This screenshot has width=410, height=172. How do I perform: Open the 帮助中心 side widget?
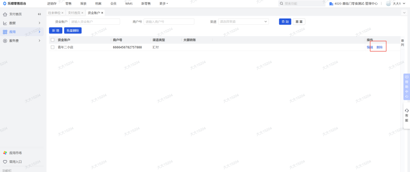[407, 87]
